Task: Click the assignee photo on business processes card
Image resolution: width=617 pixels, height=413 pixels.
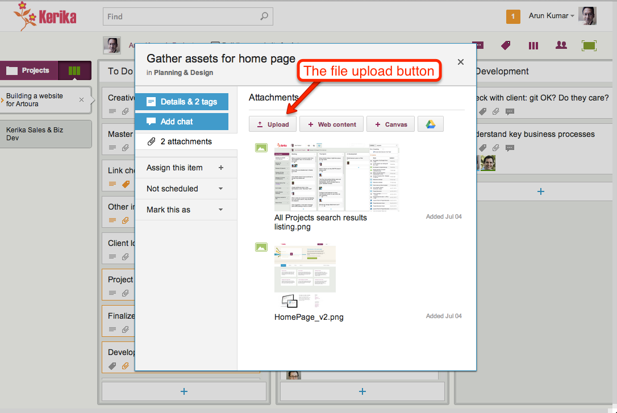Action: 487,163
